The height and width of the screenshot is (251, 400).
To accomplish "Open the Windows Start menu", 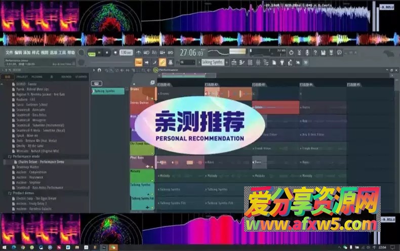I will click(x=4, y=247).
